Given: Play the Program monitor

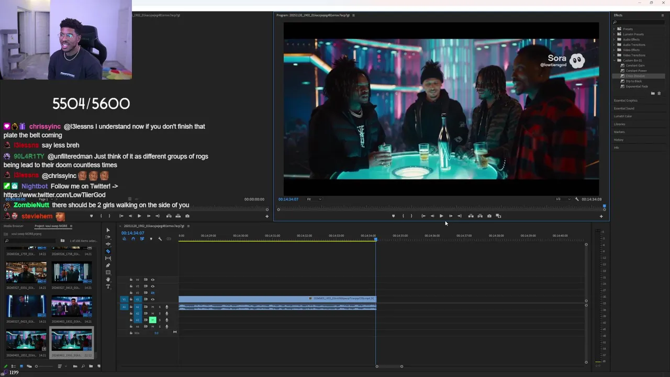Looking at the screenshot, I should [x=441, y=216].
